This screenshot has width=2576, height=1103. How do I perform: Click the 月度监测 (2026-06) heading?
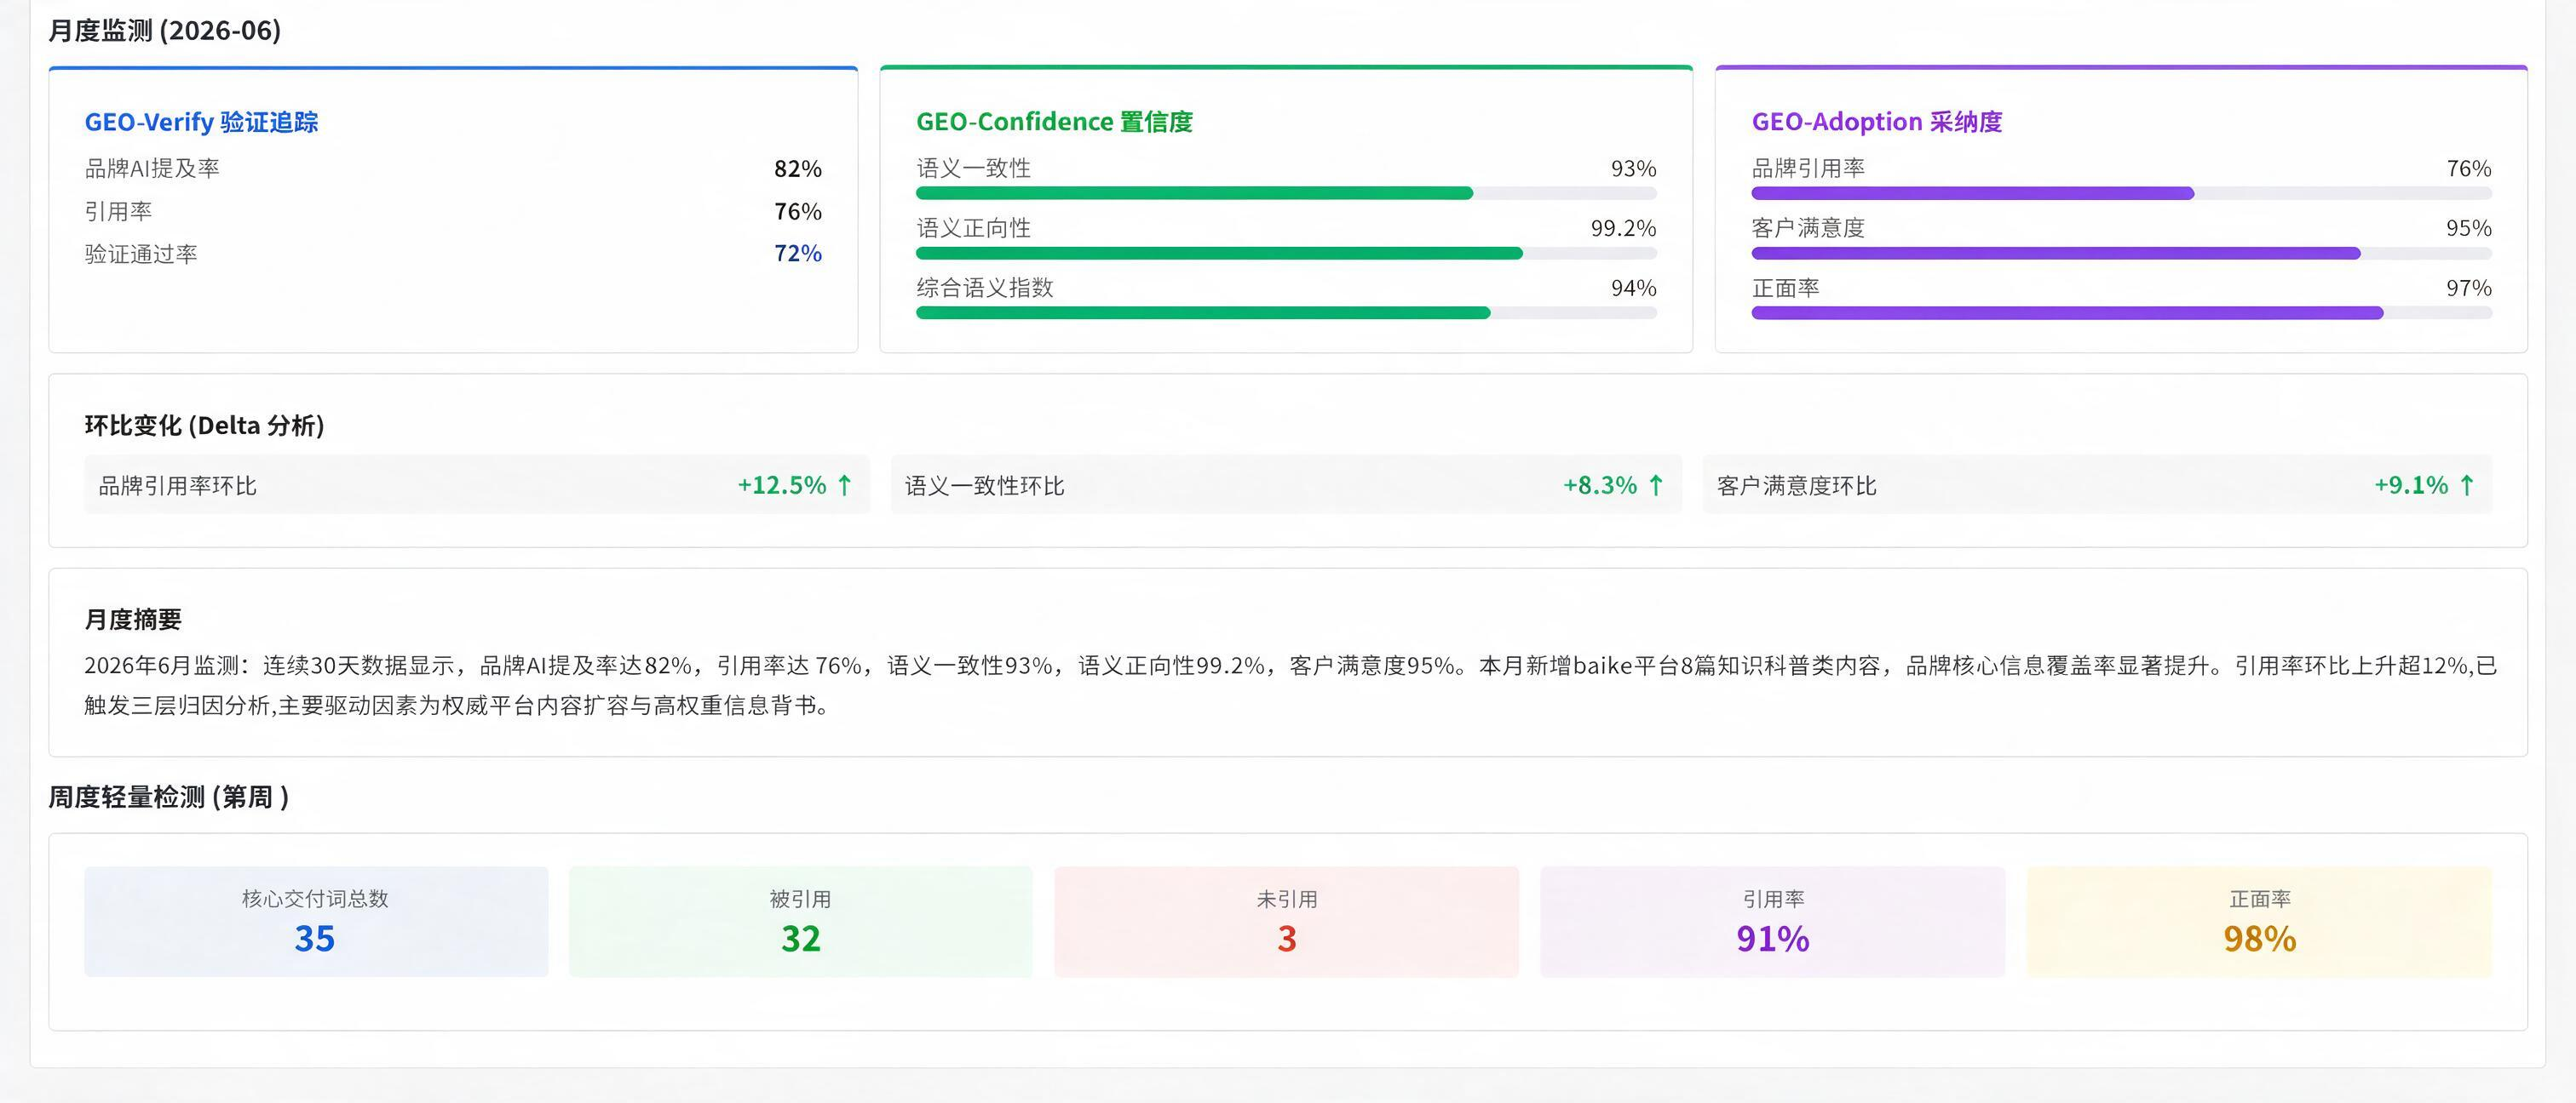(x=165, y=31)
